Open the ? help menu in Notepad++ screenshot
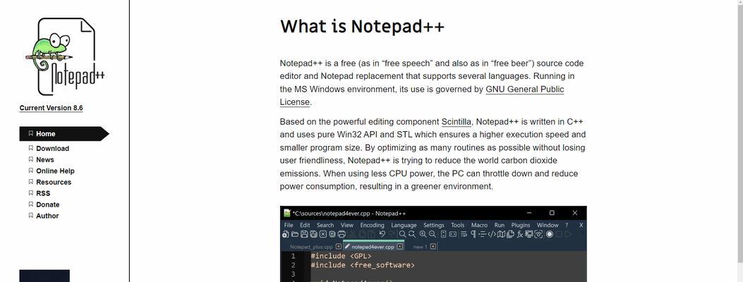743x282 pixels. tap(567, 225)
